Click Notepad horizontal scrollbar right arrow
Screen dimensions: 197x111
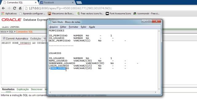(155, 92)
